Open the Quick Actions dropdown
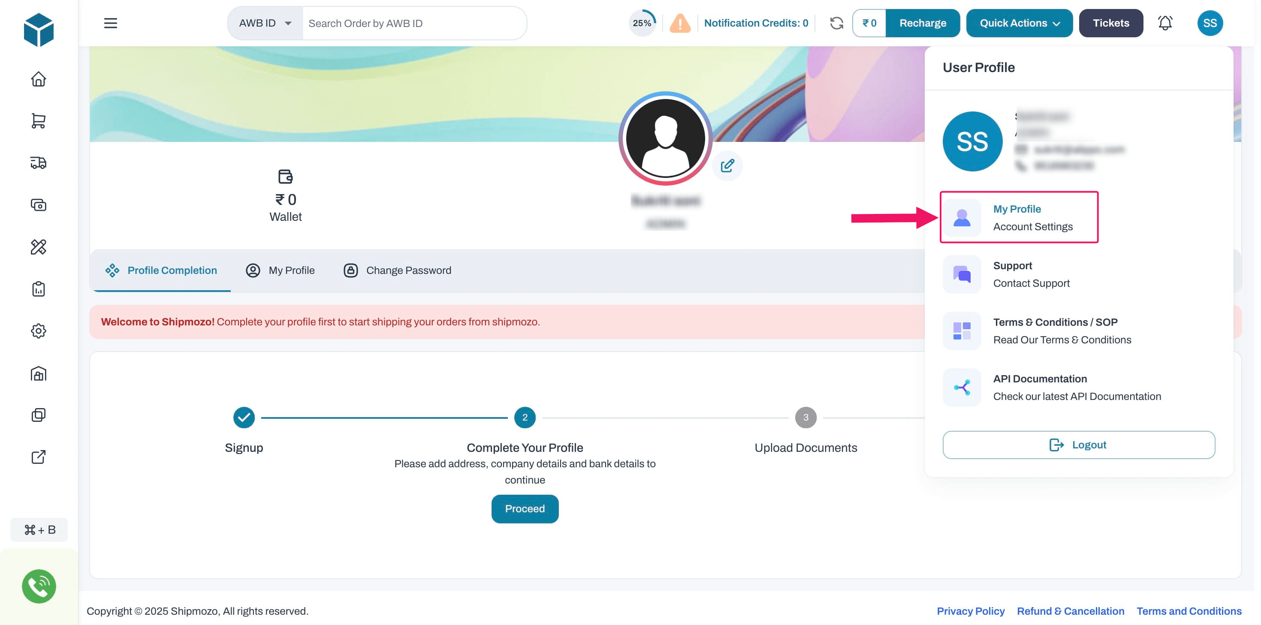The image size is (1261, 625). (x=1019, y=23)
